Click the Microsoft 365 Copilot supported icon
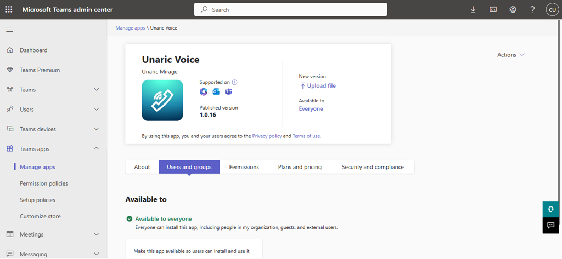The image size is (562, 259). pyautogui.click(x=204, y=92)
